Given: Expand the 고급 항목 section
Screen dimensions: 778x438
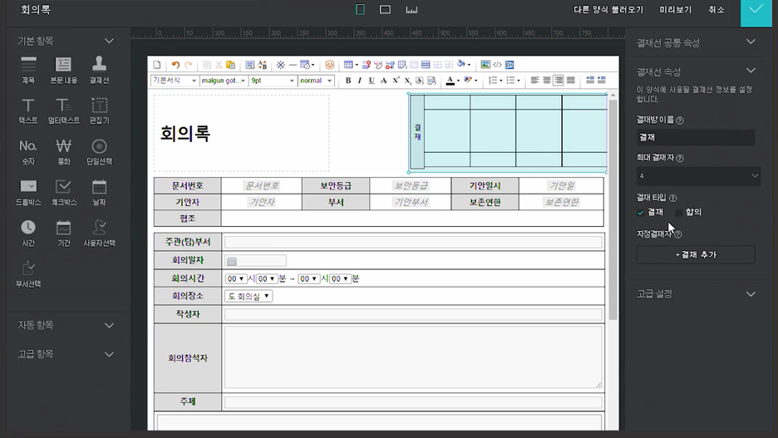Looking at the screenshot, I should [109, 354].
